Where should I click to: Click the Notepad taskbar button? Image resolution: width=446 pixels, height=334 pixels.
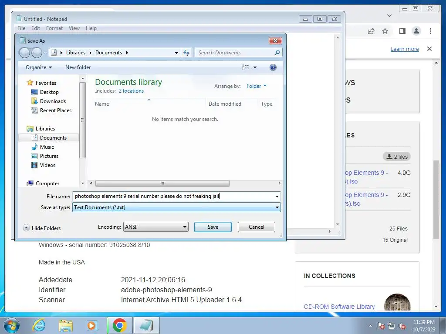click(x=146, y=325)
